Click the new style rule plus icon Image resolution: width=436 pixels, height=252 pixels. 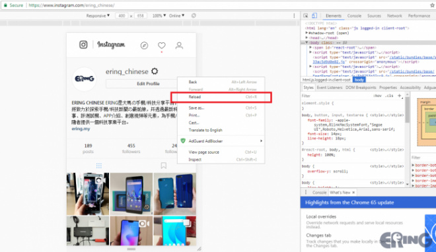click(400, 96)
